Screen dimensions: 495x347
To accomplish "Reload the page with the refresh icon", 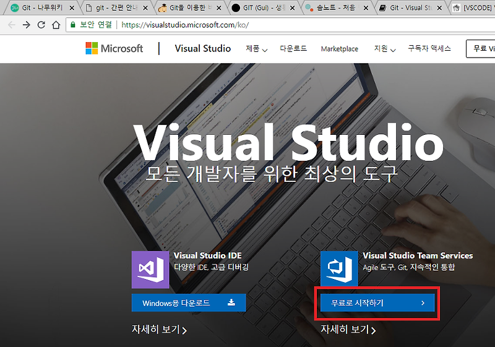I will [x=41, y=25].
